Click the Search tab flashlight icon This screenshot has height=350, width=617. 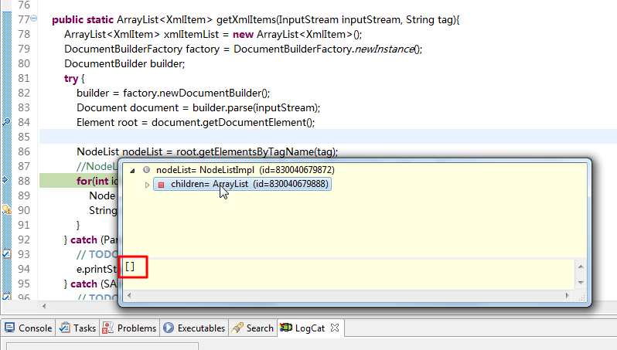237,328
